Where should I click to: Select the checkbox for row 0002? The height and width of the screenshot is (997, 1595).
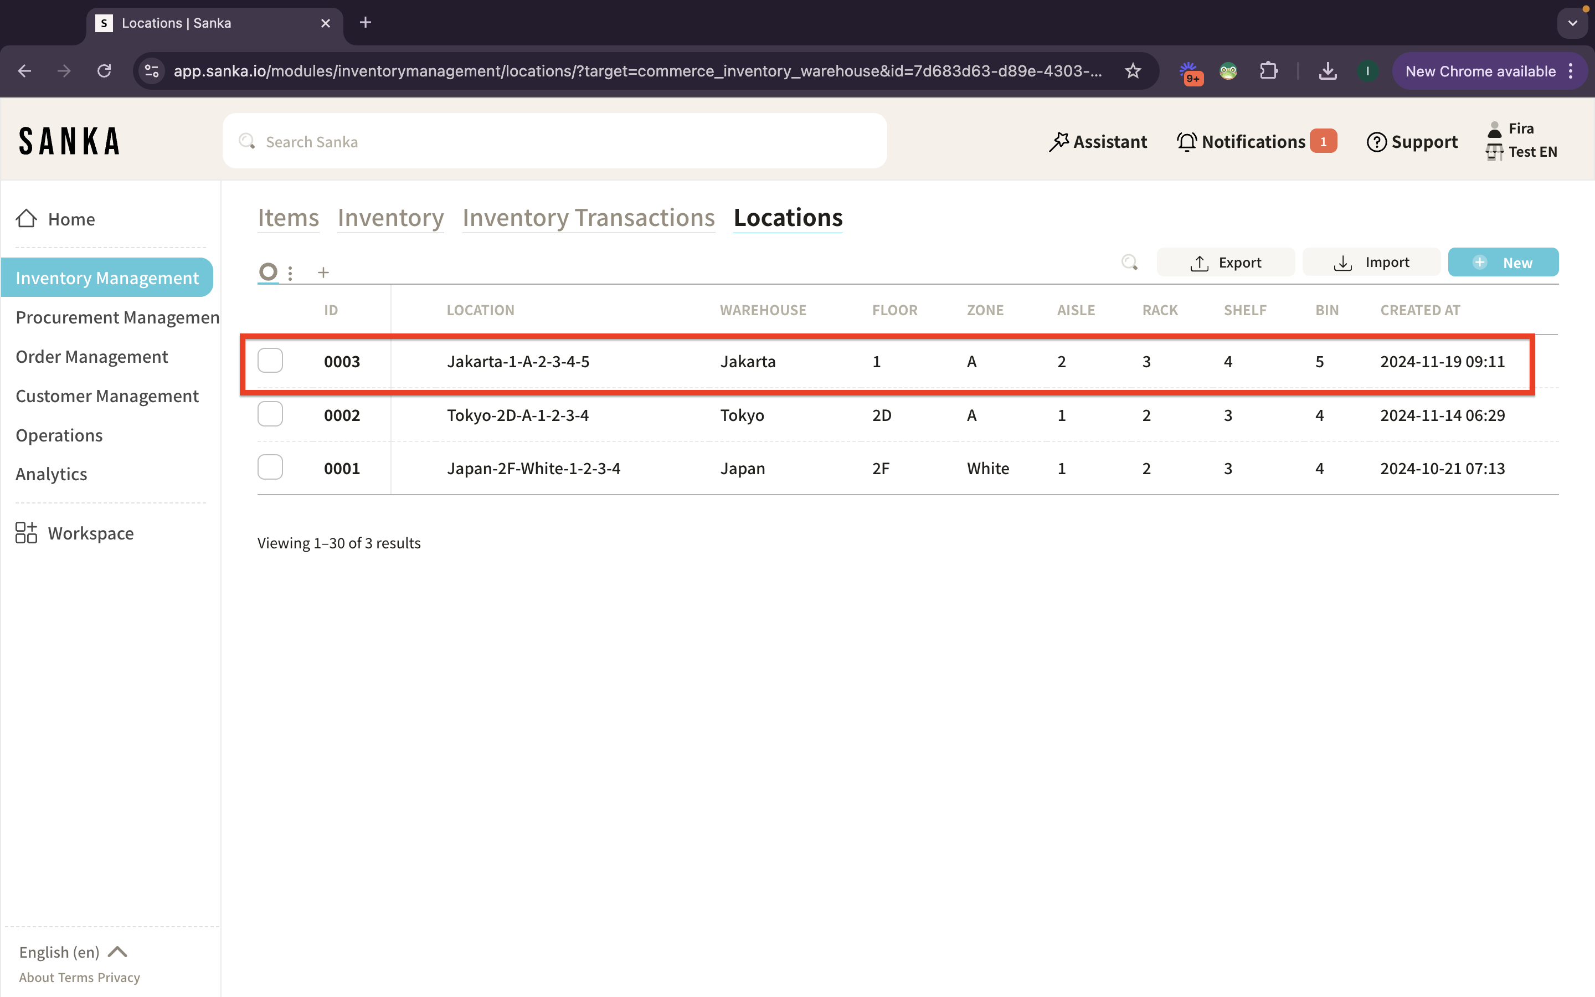(270, 414)
